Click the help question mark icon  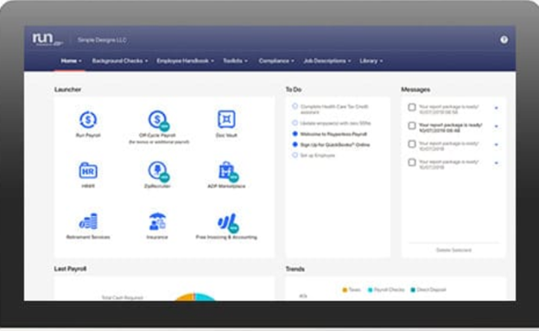[504, 40]
